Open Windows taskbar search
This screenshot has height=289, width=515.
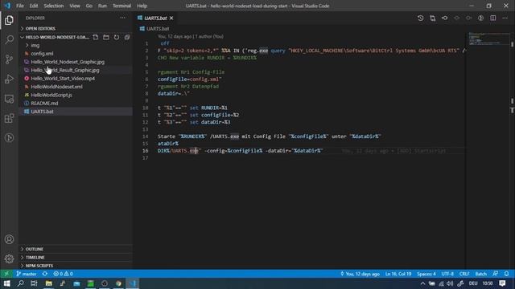coord(20,283)
